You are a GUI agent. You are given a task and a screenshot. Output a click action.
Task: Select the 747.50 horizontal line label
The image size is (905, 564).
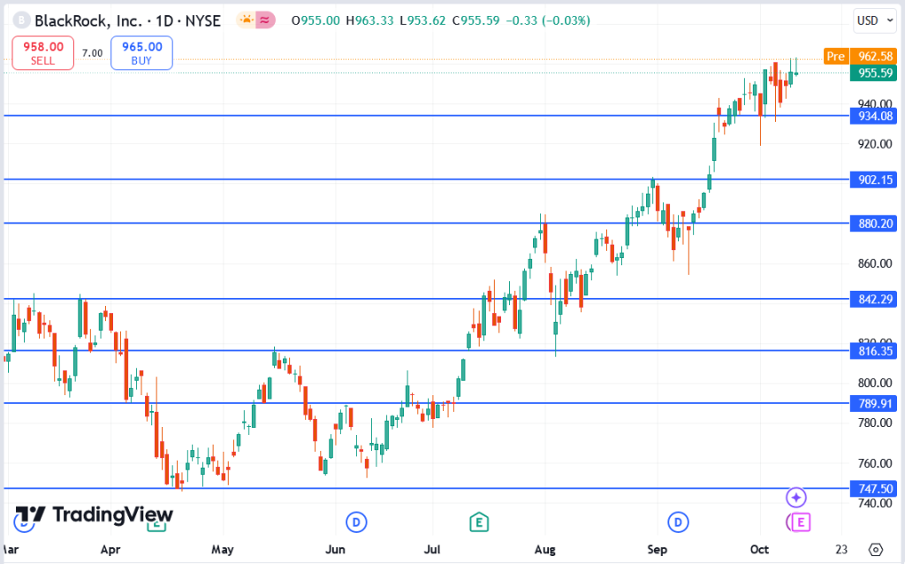point(874,489)
